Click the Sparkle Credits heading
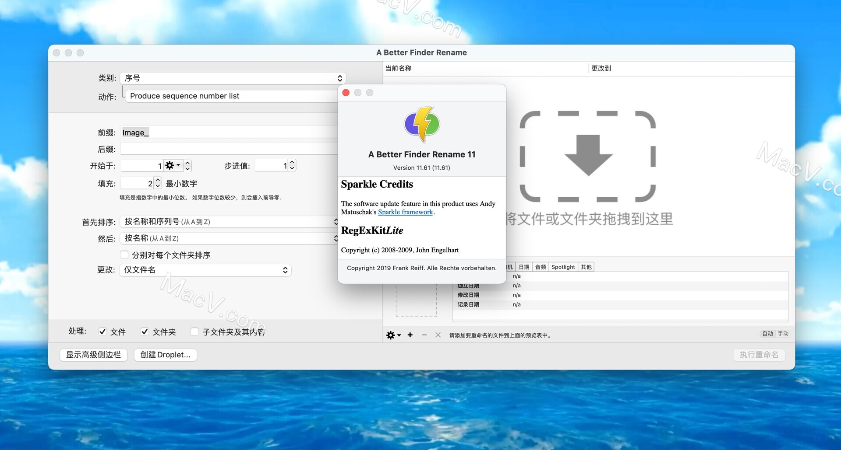 click(377, 184)
